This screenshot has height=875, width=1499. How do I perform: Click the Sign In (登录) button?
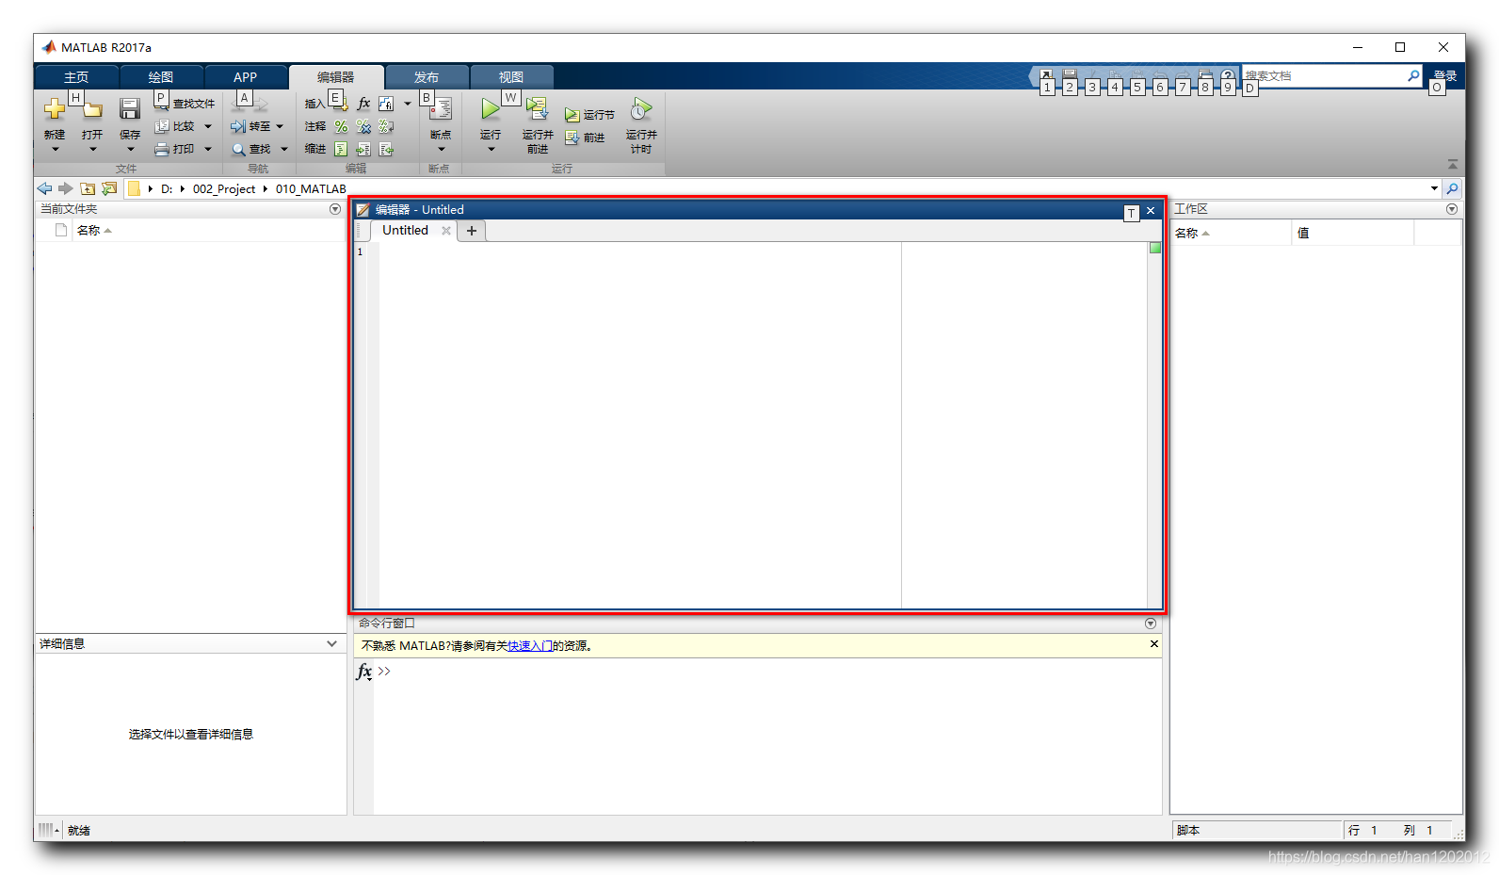tap(1444, 76)
